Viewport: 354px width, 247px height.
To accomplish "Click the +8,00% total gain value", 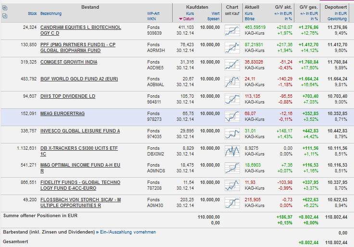I will pyautogui.click(x=311, y=223).
